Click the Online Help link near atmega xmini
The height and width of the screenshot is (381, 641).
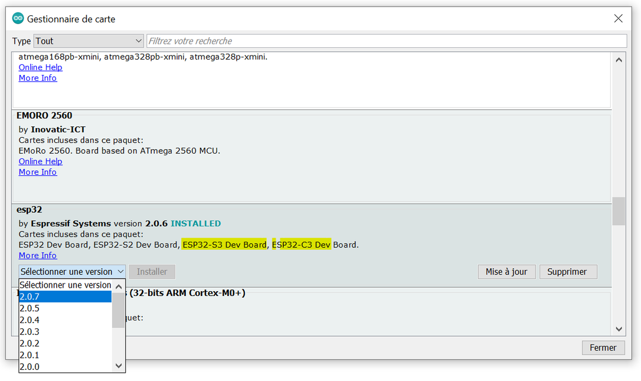(41, 67)
